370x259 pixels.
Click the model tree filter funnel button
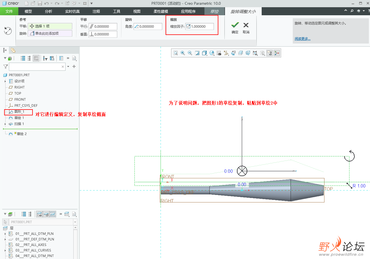[x=5, y=67]
